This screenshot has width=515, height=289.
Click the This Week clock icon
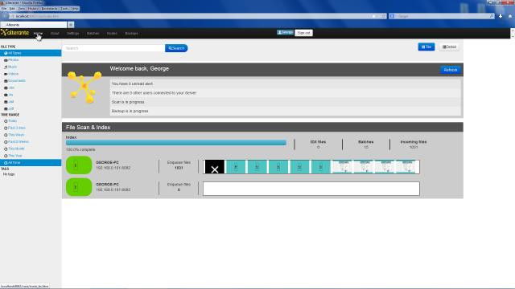pyautogui.click(x=6, y=135)
